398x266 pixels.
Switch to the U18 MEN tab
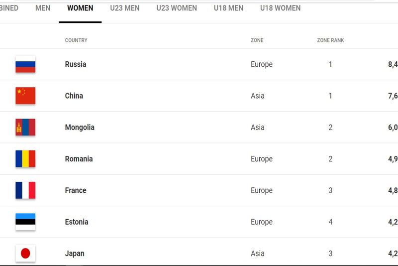[229, 8]
